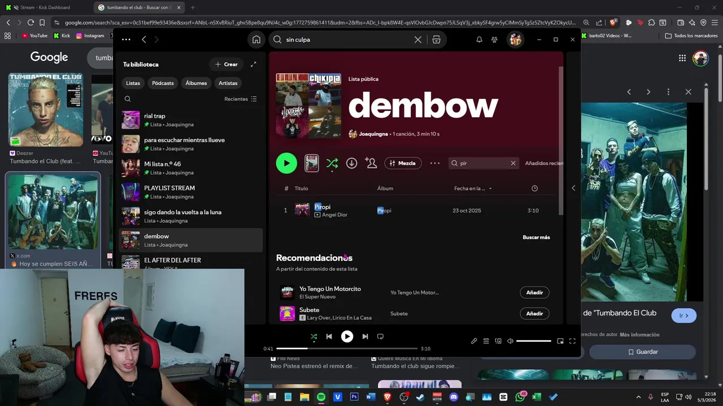Click the Crear button in library
Screen dimensions: 723x406
tap(227, 64)
